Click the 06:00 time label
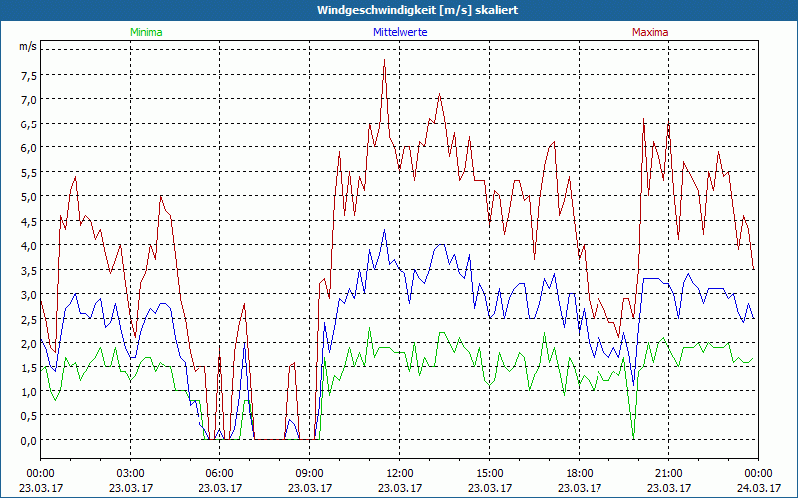The width and height of the screenshot is (798, 498). pyautogui.click(x=219, y=474)
